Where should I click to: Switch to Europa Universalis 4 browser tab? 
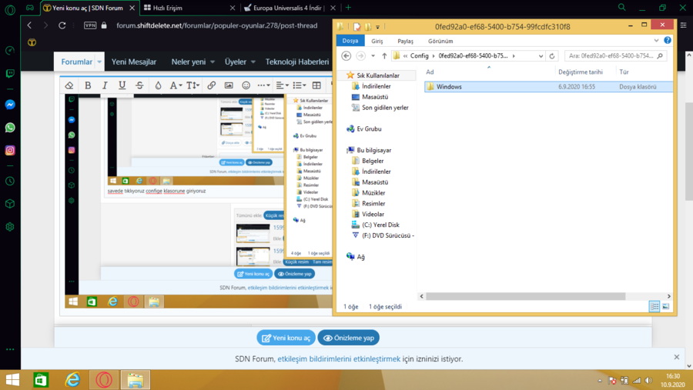click(283, 8)
